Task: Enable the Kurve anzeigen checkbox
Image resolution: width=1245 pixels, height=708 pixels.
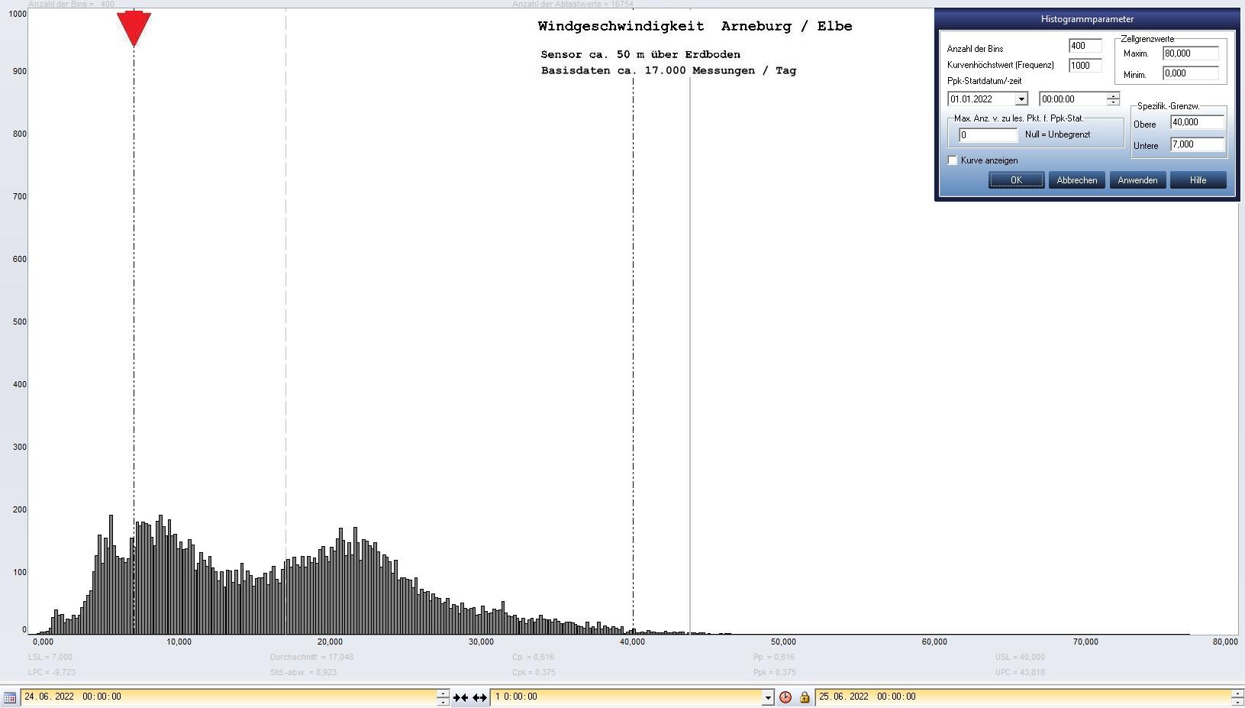Action: (953, 160)
